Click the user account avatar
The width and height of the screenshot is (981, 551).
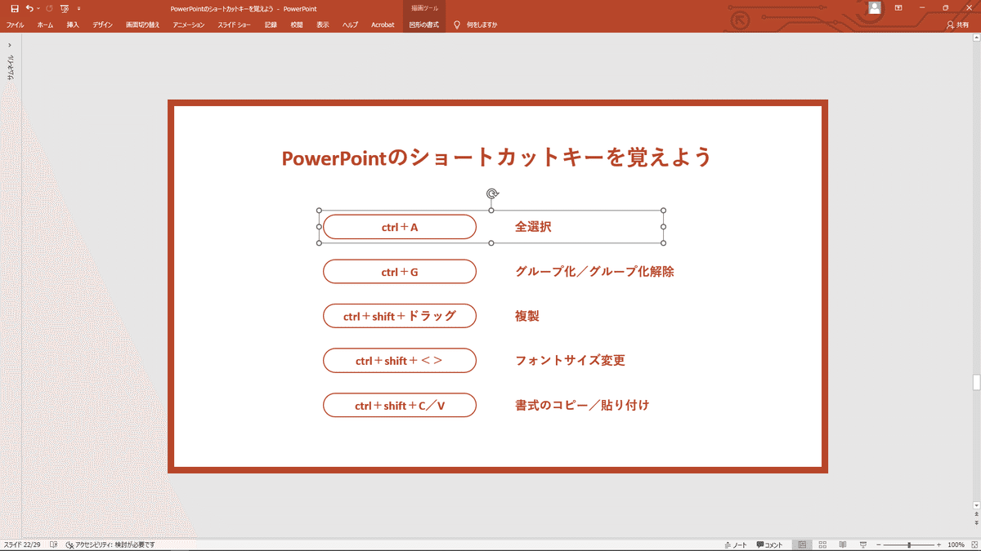point(875,8)
